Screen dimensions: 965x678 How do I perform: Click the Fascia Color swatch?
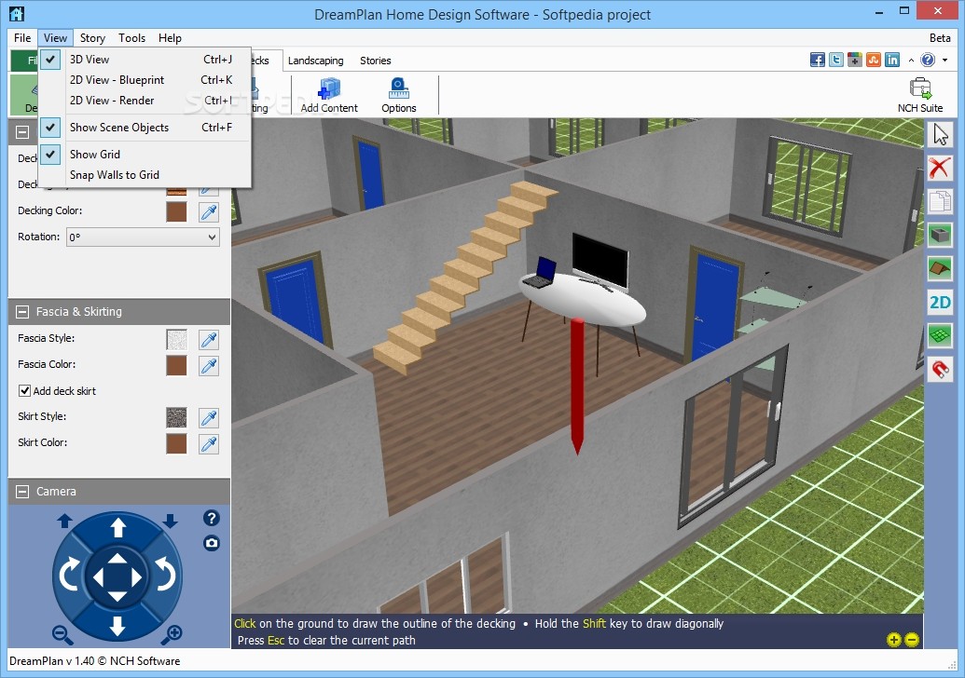(176, 365)
